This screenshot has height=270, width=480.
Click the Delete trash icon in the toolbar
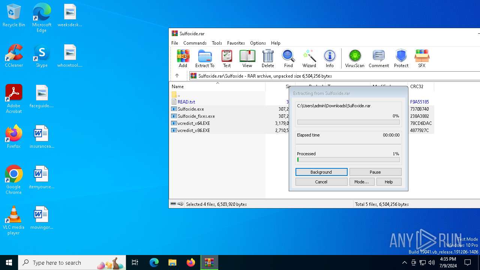268,58
